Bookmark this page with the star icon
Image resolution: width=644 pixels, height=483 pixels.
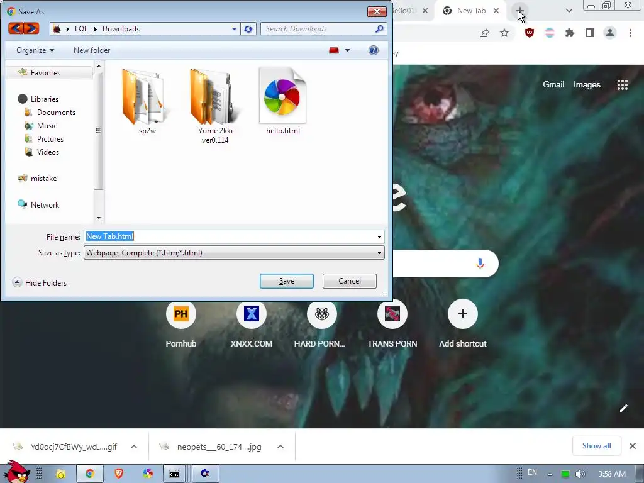(x=504, y=33)
